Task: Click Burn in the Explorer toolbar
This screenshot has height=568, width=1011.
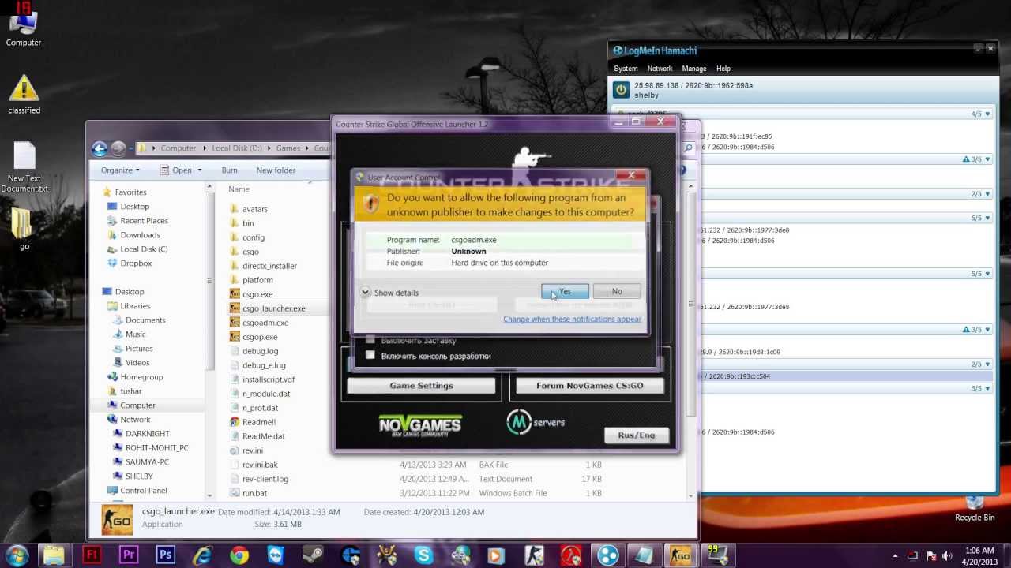Action: pos(229,170)
